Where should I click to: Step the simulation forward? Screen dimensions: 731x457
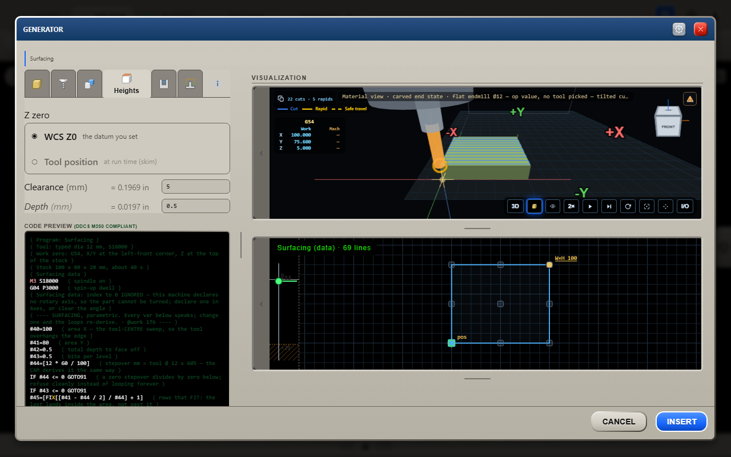[609, 206]
